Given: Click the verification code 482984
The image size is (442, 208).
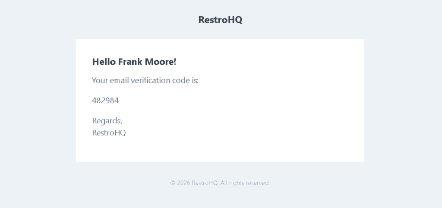Looking at the screenshot, I should (105, 101).
